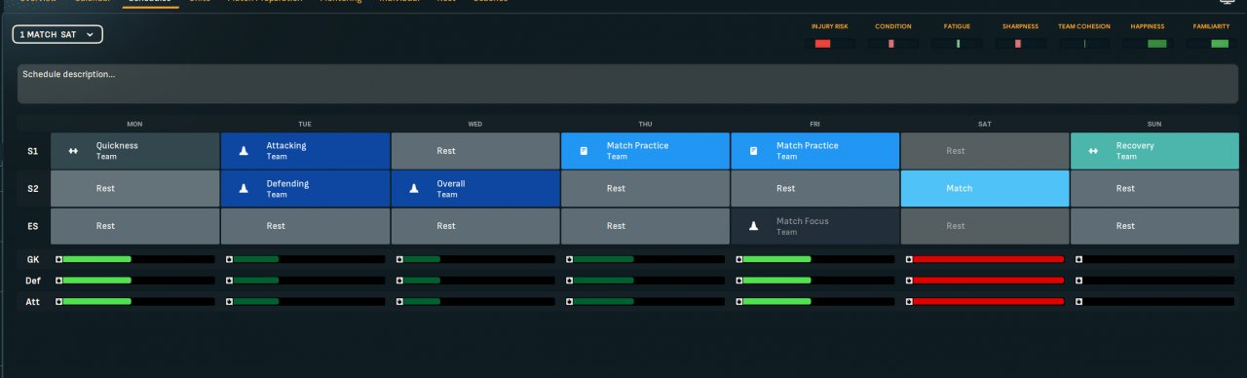
Task: Click the GK intensity row label
Action: 33,259
